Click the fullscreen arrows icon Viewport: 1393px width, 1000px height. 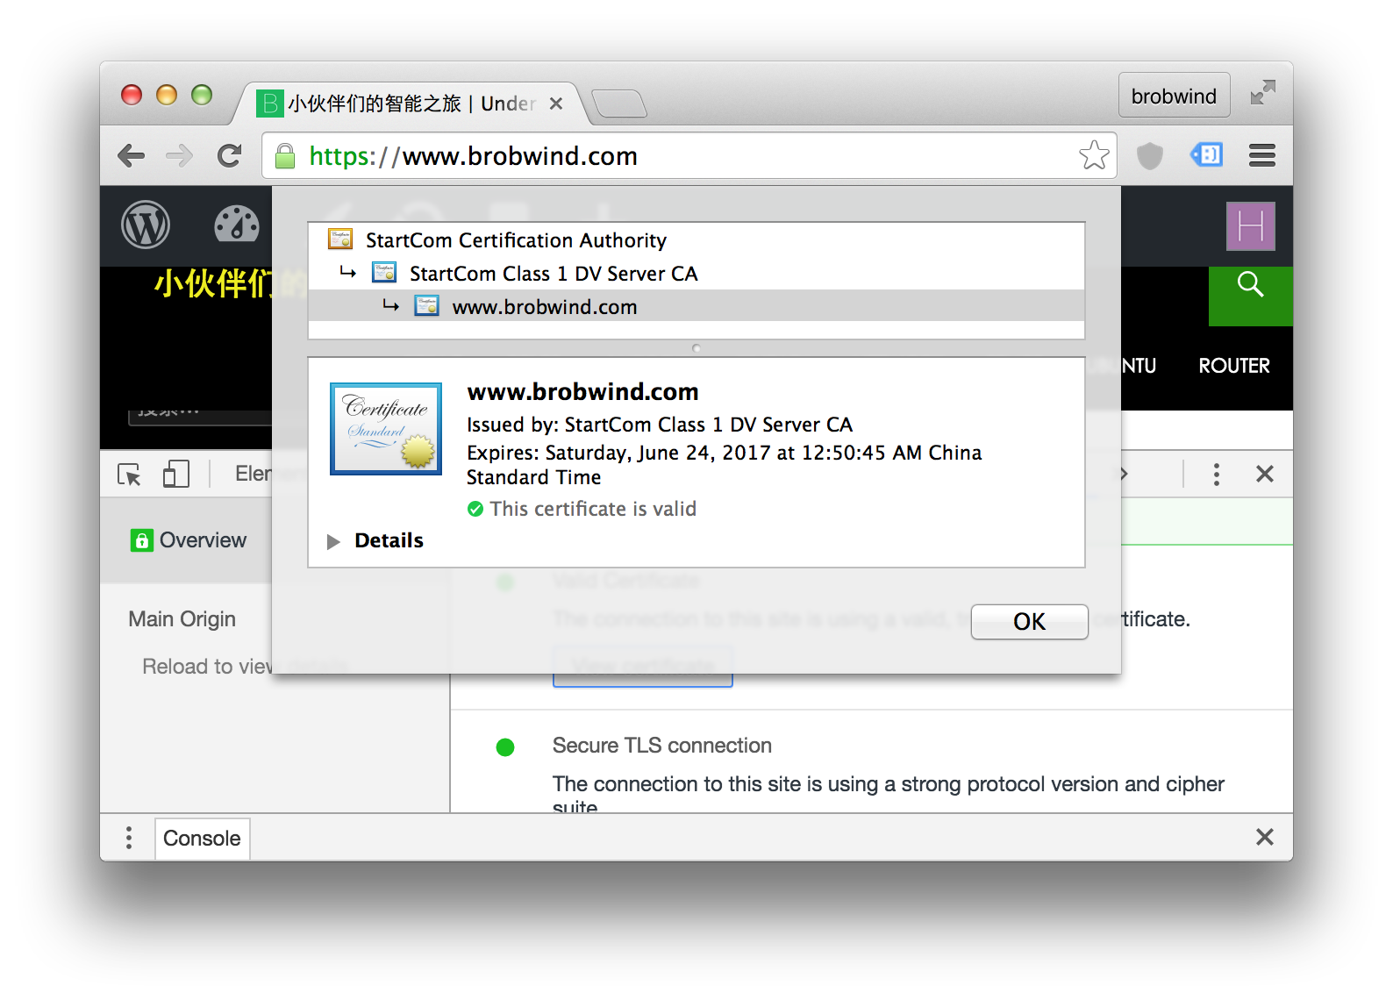point(1263,92)
